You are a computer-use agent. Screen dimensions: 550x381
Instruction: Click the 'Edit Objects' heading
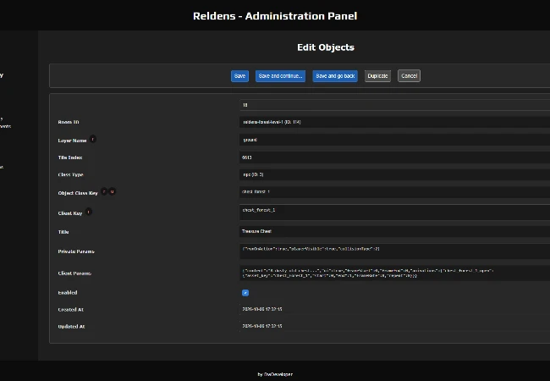[x=326, y=47]
